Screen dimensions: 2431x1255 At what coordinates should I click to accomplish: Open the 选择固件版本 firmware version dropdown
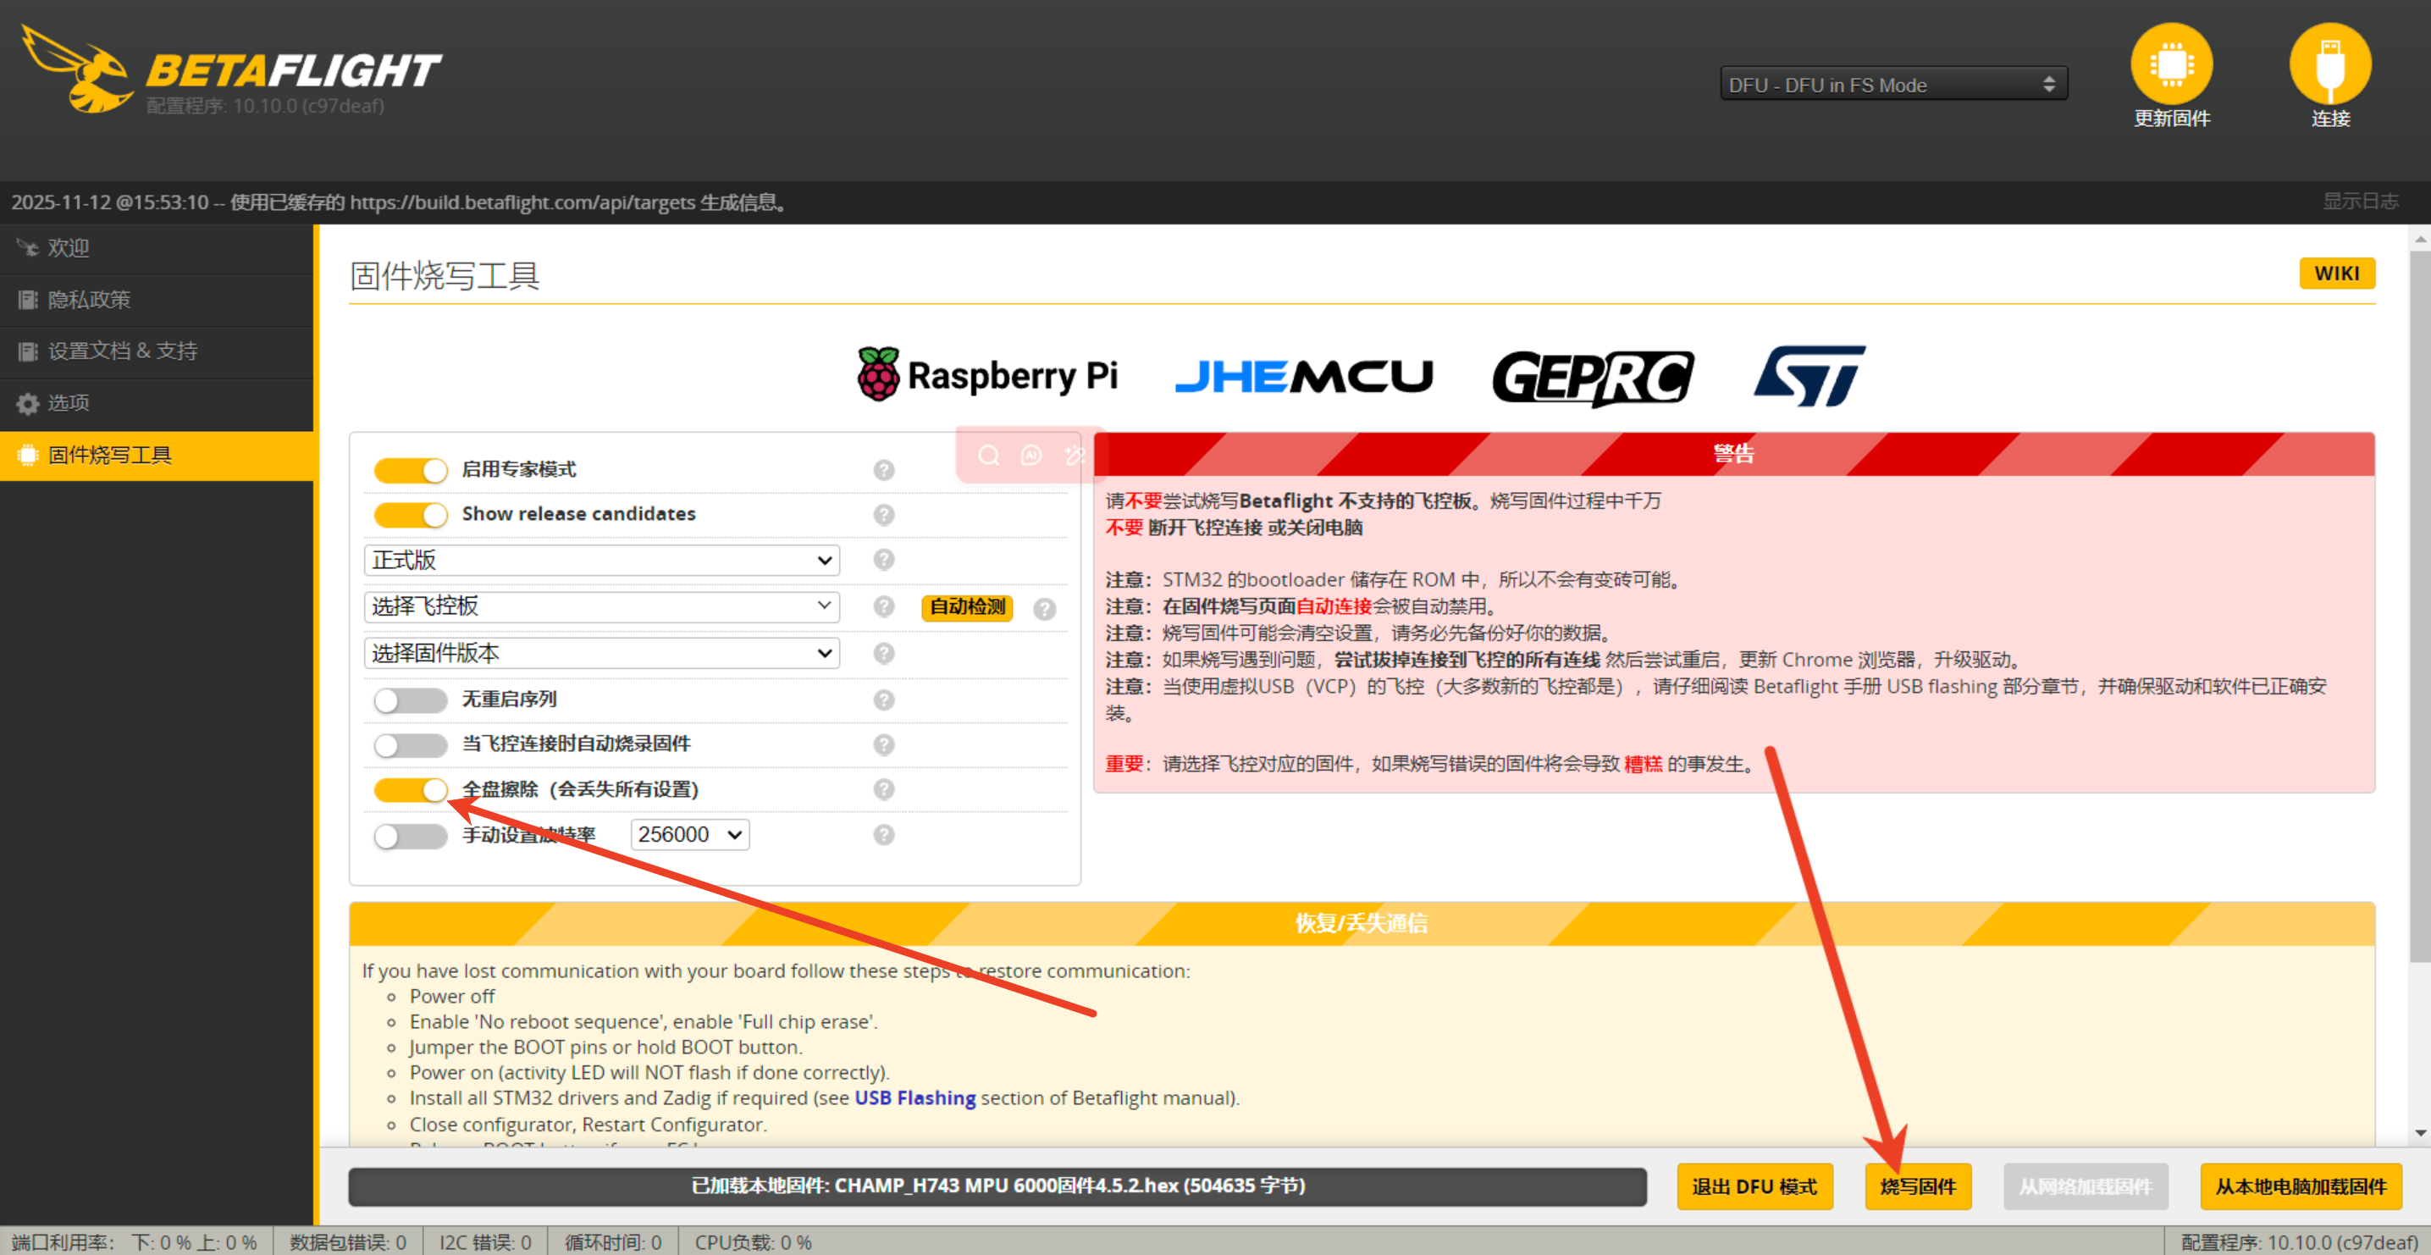tap(601, 653)
